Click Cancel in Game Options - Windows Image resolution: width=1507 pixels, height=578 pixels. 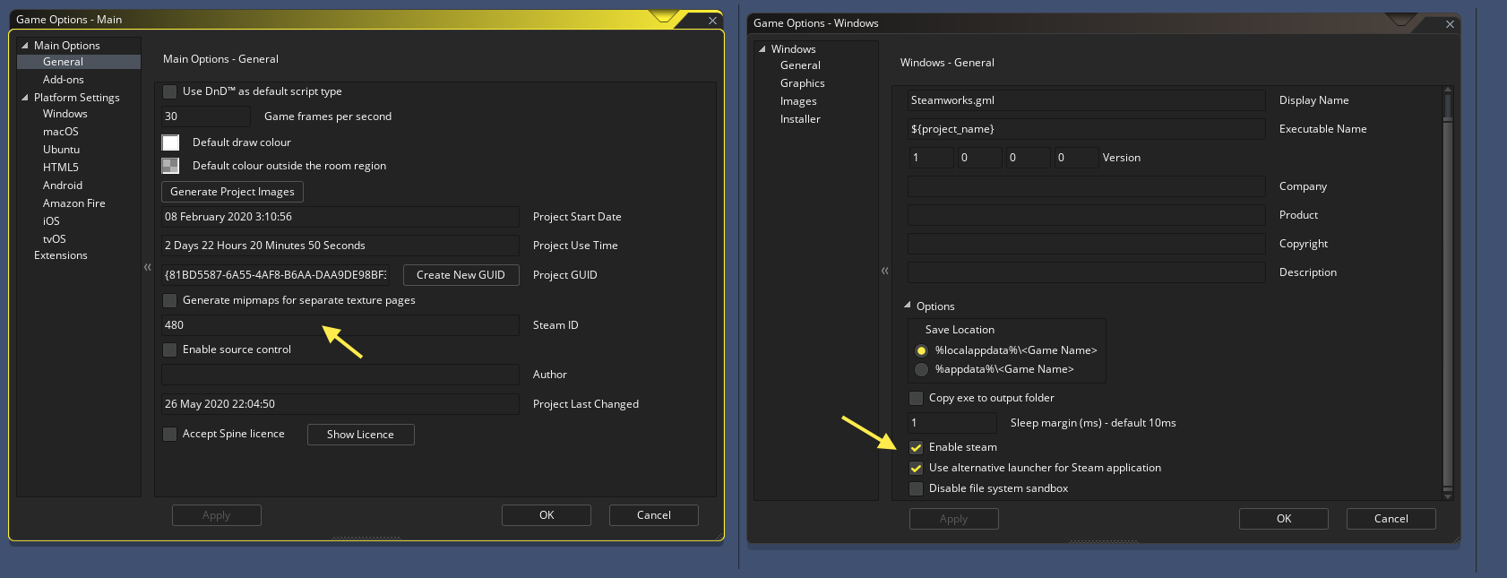tap(1391, 519)
